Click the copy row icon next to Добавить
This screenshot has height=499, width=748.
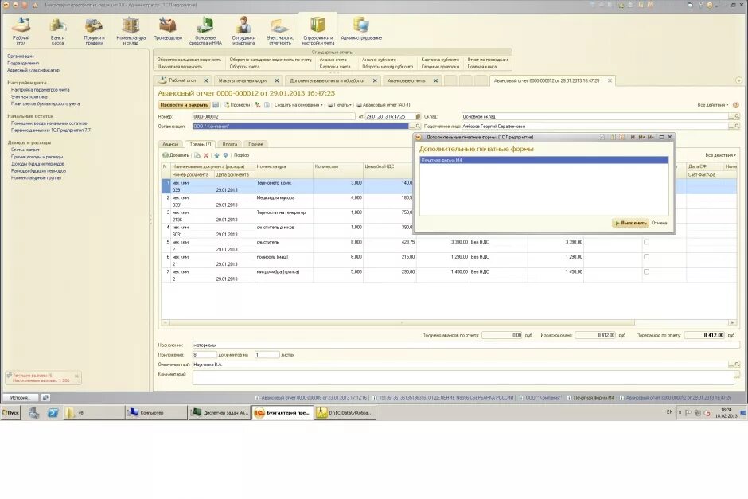point(197,155)
